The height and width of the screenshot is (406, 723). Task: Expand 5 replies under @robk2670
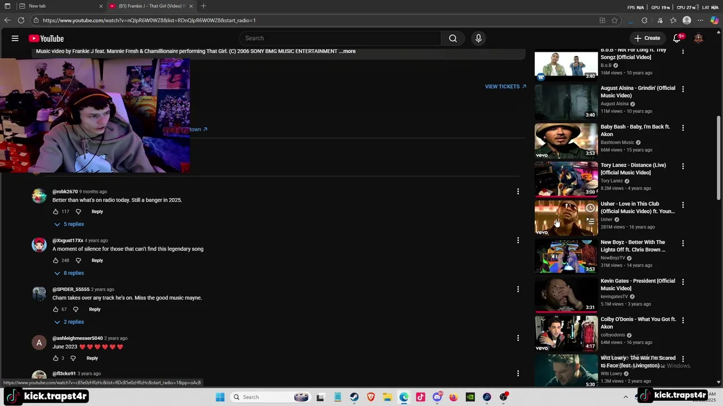click(x=69, y=224)
